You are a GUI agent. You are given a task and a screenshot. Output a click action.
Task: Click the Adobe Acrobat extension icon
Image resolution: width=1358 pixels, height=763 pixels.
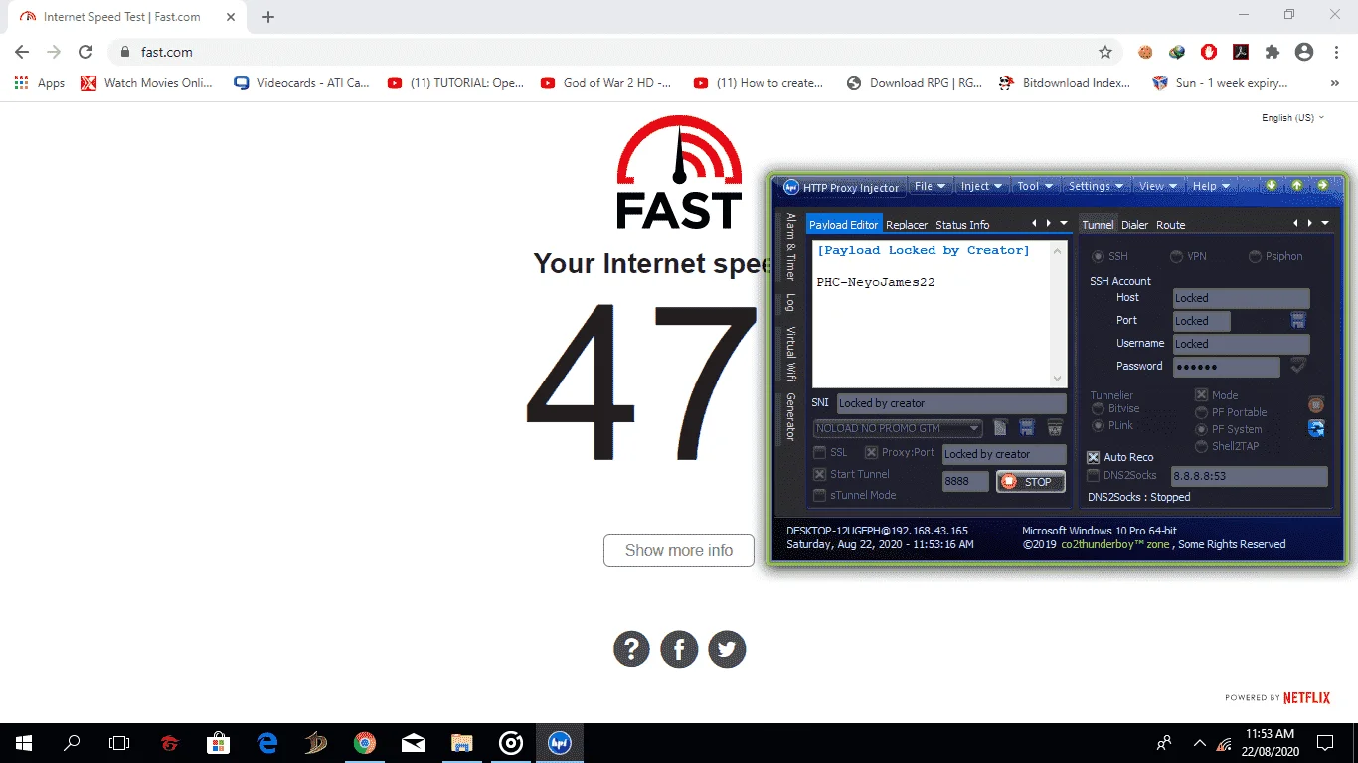[1241, 52]
